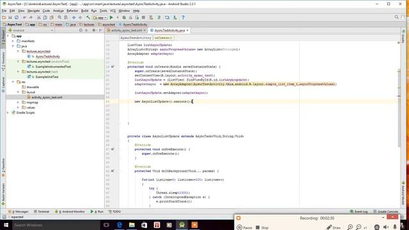Click the Undo toolbar arrow
This screenshot has height=230, width=409.
point(24,17)
